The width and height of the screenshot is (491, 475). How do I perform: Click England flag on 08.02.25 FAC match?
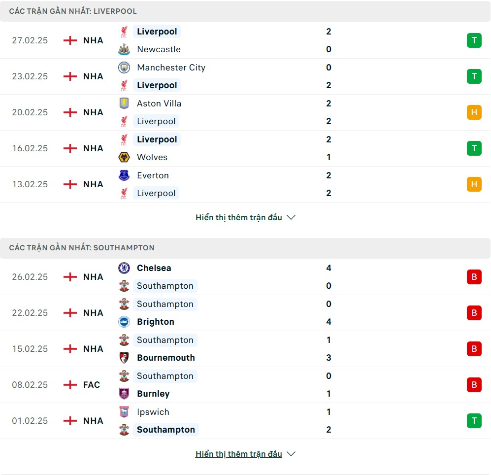(70, 385)
